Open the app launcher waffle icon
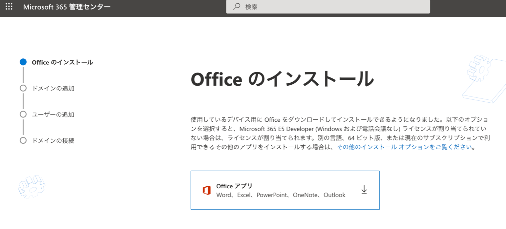This screenshot has height=229, width=506. [x=9, y=7]
